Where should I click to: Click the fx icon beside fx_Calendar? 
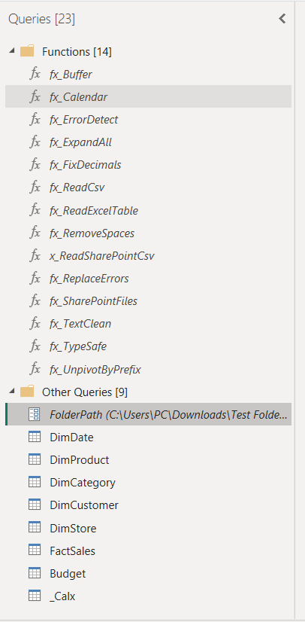coord(35,96)
